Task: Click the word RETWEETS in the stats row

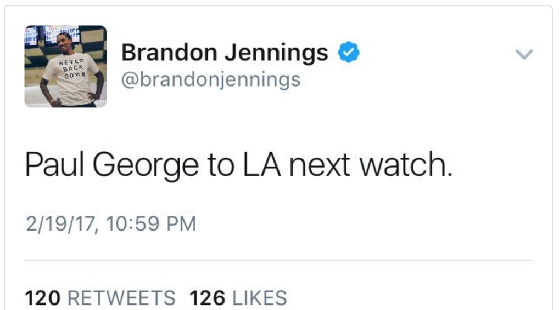Action: 121,298
